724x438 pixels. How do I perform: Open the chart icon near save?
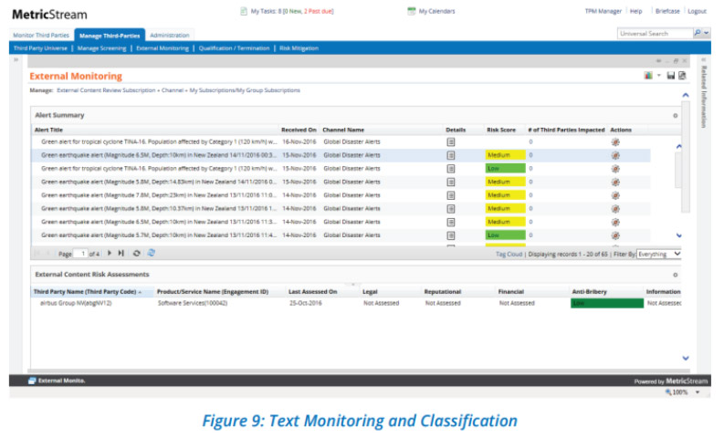pyautogui.click(x=649, y=76)
